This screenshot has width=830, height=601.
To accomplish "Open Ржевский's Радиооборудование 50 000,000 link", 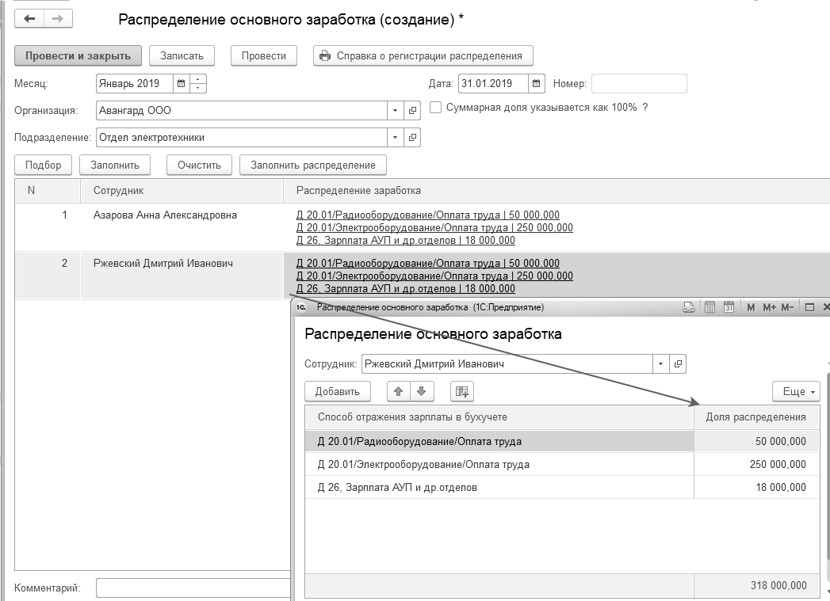I will [x=428, y=263].
